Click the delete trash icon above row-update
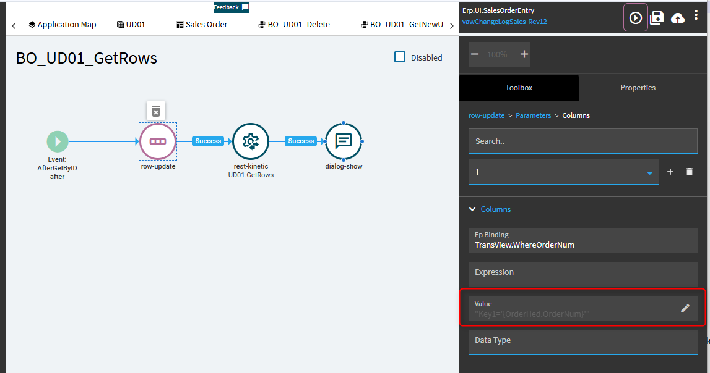This screenshot has height=373, width=710. (156, 111)
